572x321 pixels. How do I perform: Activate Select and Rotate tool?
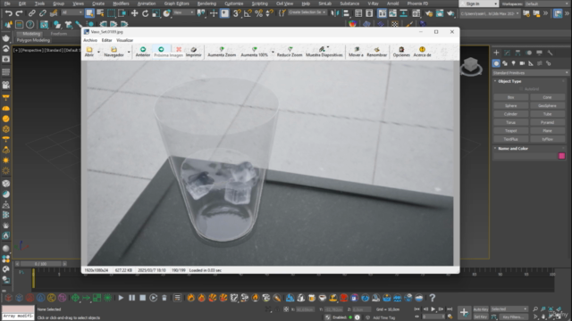[145, 13]
